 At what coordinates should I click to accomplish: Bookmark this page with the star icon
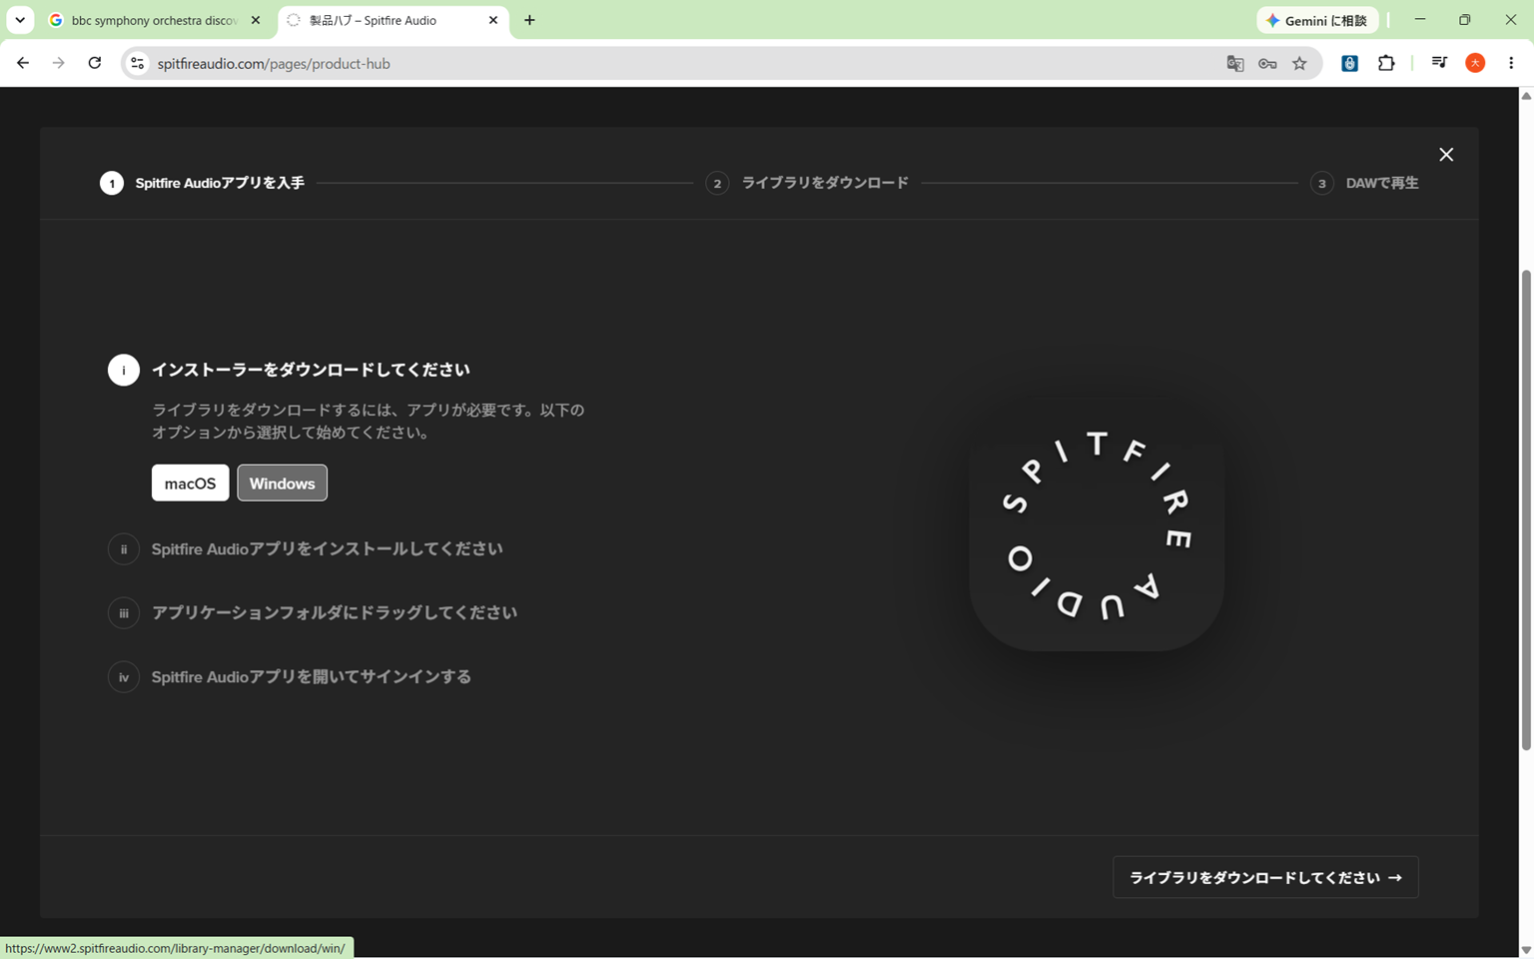coord(1299,63)
